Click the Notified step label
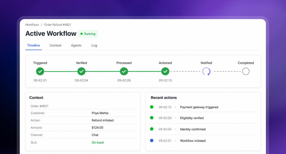The height and width of the screenshot is (154, 286). point(206,63)
